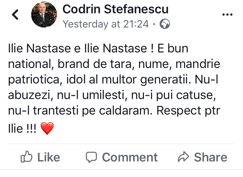Click the curved arrow Share icon
243x177 pixels.
183,157
